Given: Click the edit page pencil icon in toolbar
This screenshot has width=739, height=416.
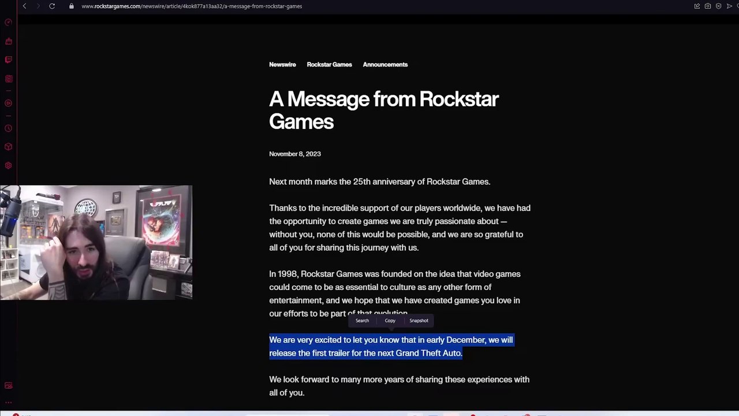Looking at the screenshot, I should (697, 6).
